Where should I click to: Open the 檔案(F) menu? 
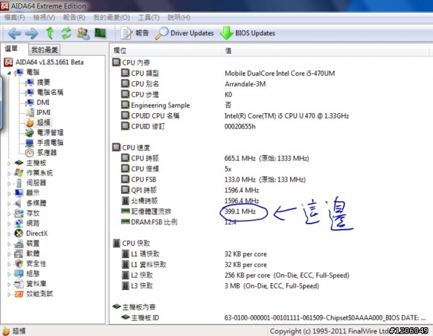click(x=15, y=18)
